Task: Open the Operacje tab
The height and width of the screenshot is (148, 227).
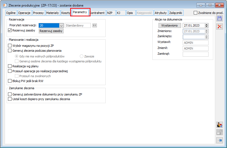Action: point(24,13)
